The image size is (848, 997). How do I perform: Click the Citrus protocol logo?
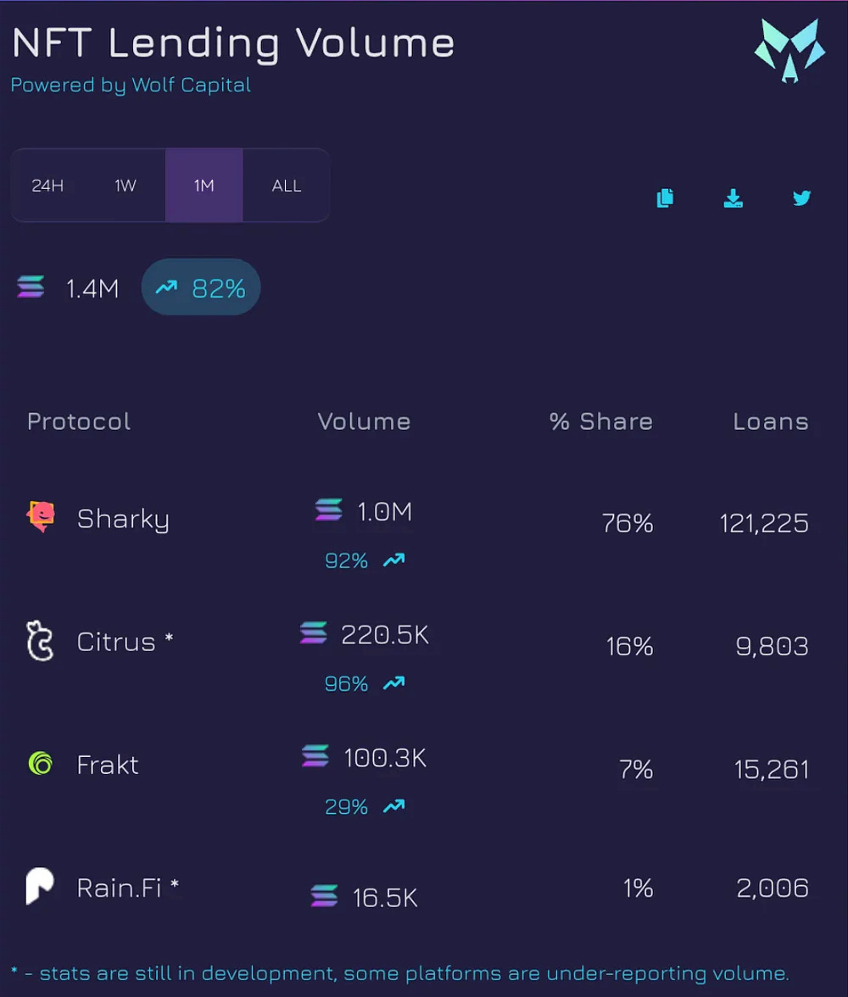pyautogui.click(x=40, y=641)
